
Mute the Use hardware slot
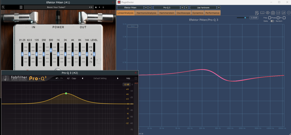[x=219, y=8]
